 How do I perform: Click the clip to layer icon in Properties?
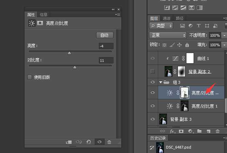click(69, 142)
